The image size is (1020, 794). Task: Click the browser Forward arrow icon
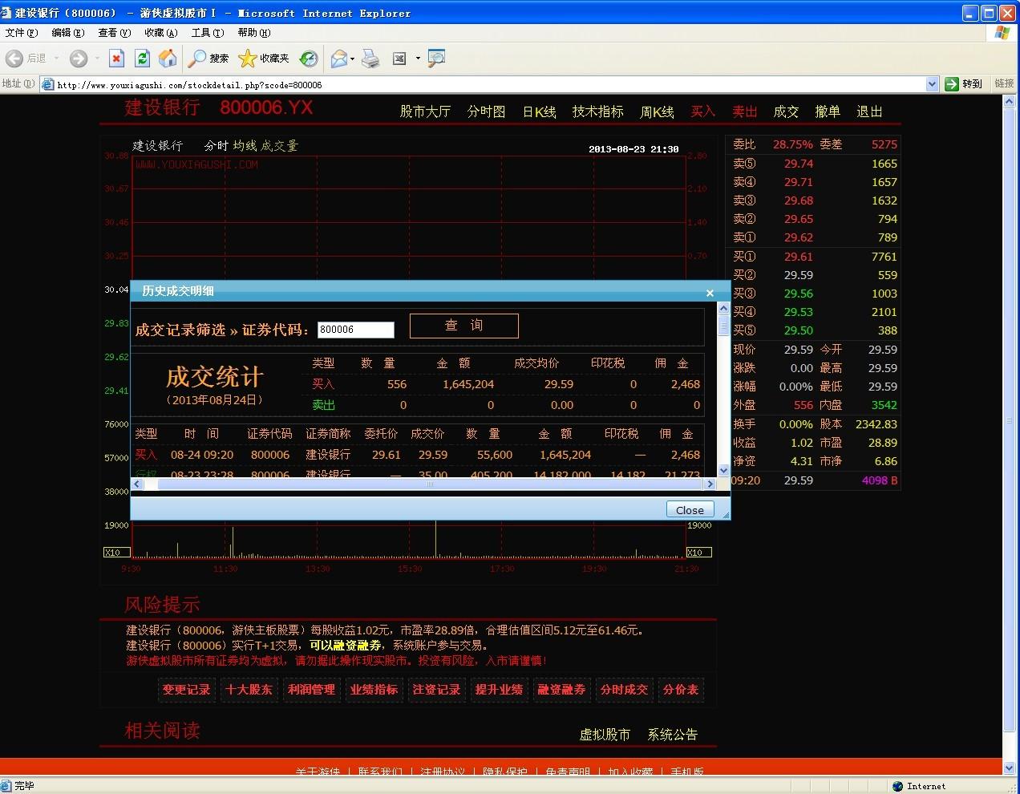point(78,59)
